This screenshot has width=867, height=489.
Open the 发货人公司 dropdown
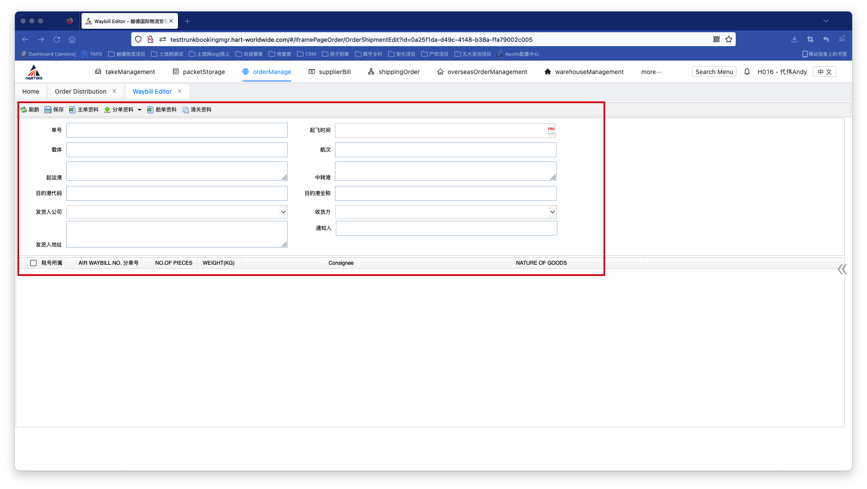click(283, 212)
